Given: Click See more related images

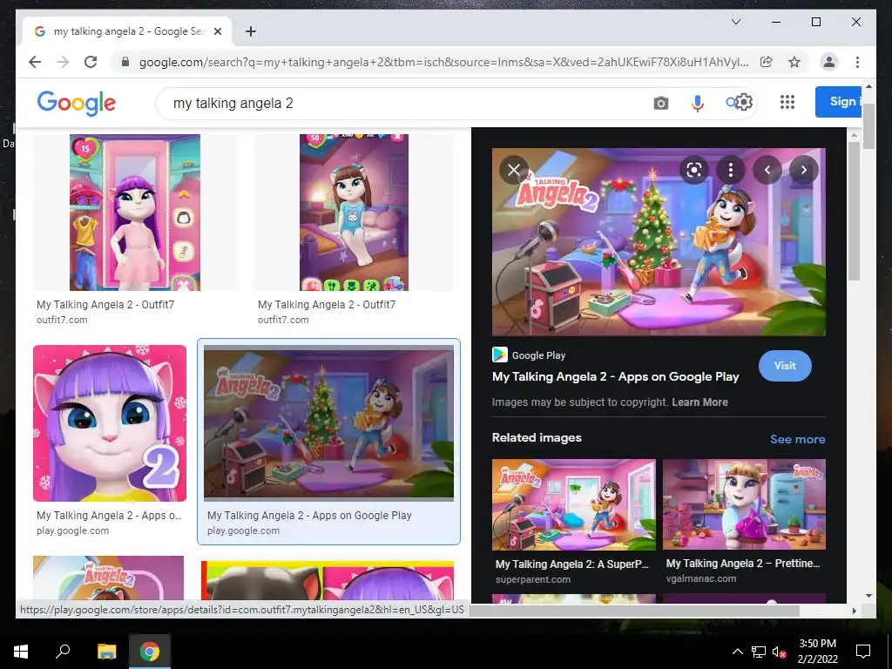Looking at the screenshot, I should pos(798,439).
